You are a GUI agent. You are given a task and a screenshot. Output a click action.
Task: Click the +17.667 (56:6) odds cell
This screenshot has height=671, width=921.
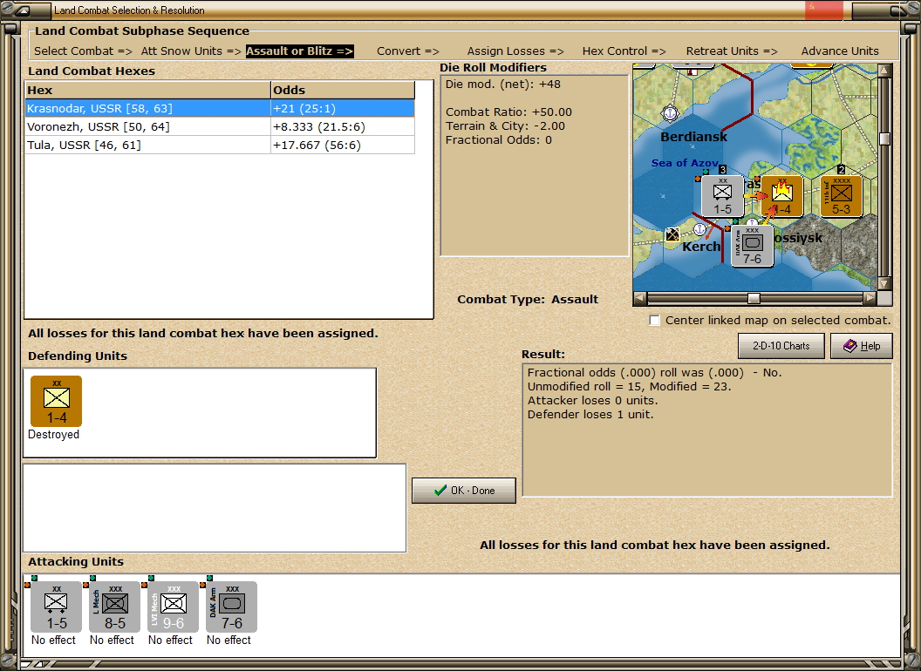343,145
